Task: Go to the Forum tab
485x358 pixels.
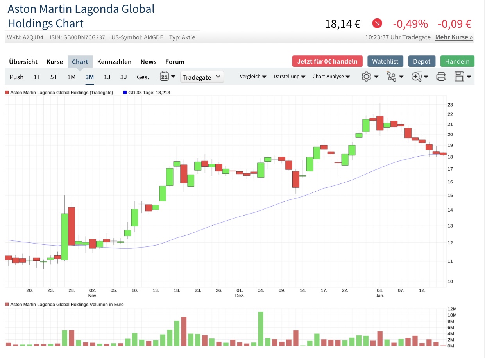Action: 175,62
